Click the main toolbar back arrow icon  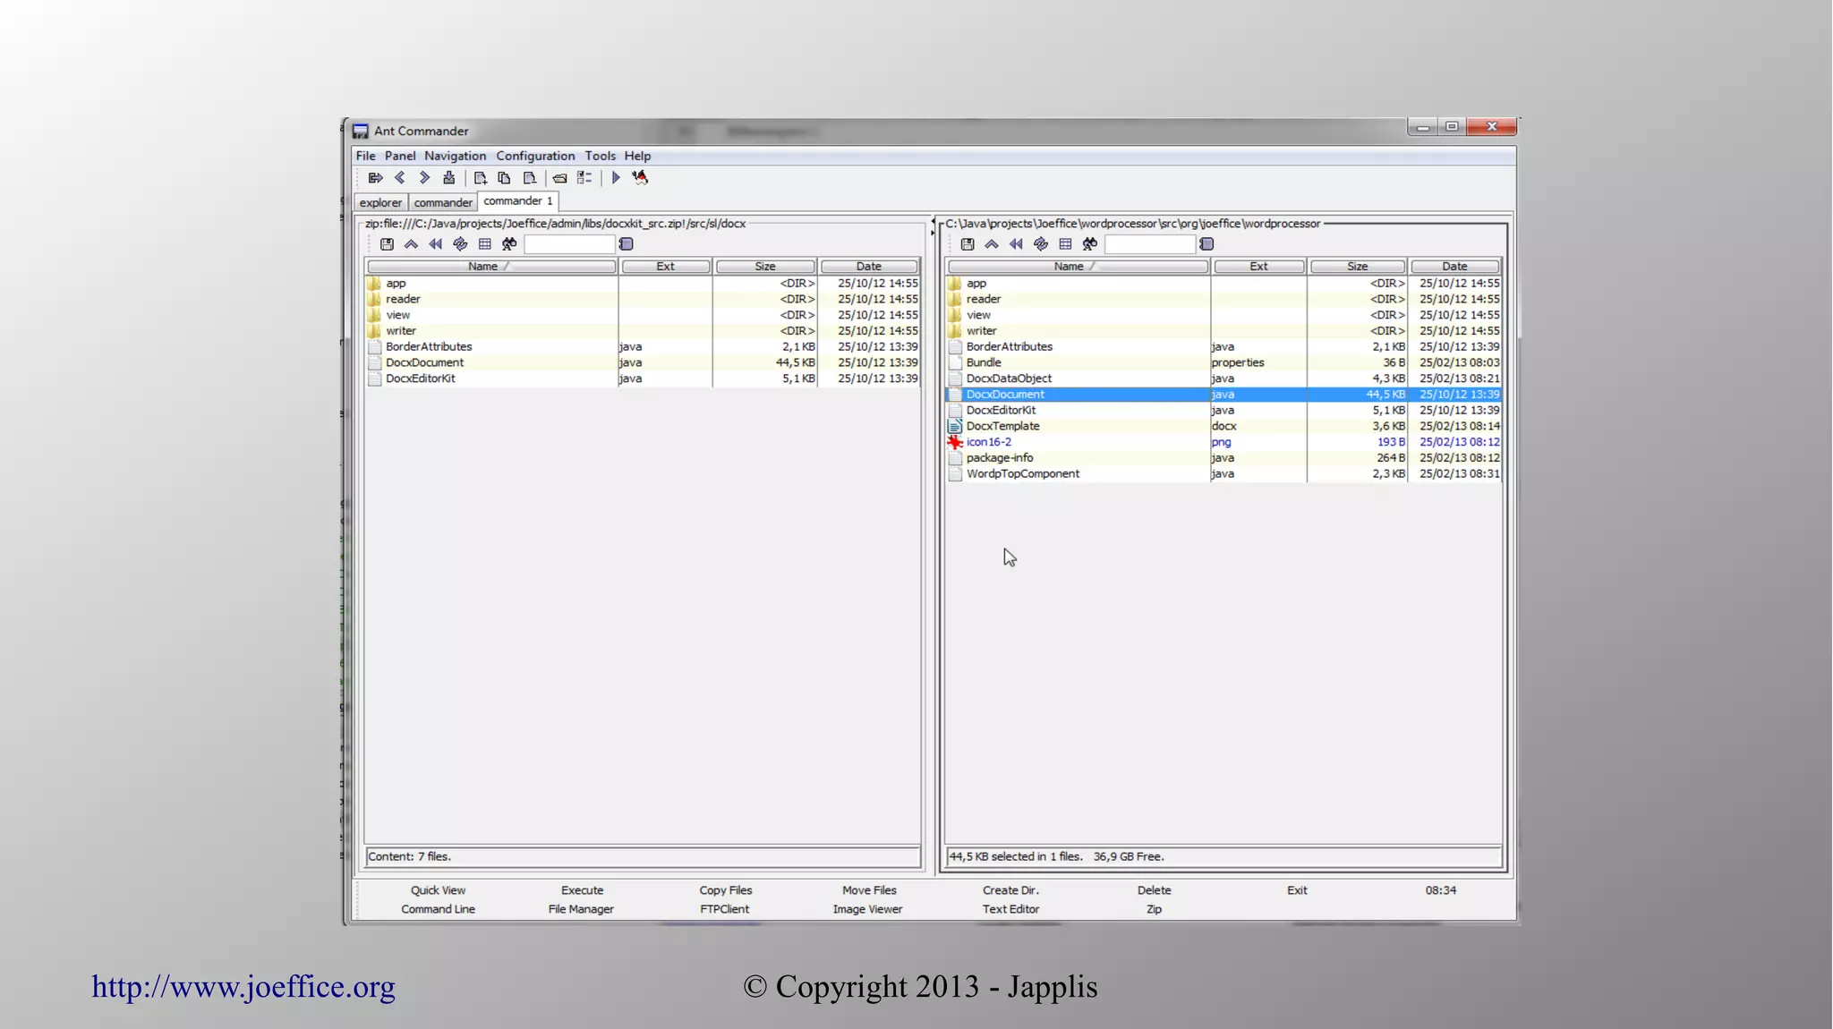coord(400,178)
